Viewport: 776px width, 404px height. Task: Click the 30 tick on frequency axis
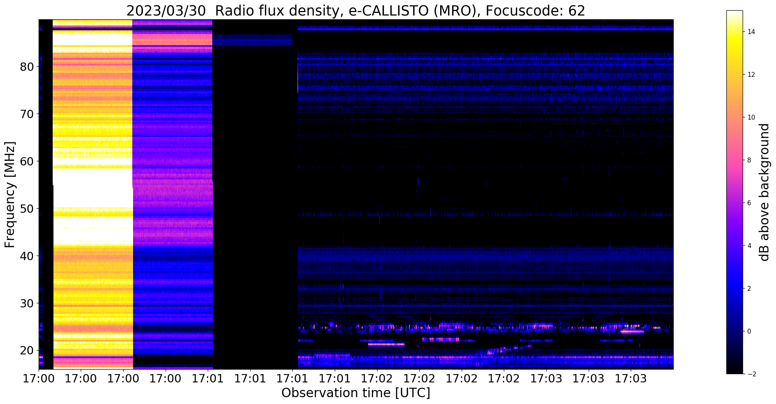click(27, 303)
